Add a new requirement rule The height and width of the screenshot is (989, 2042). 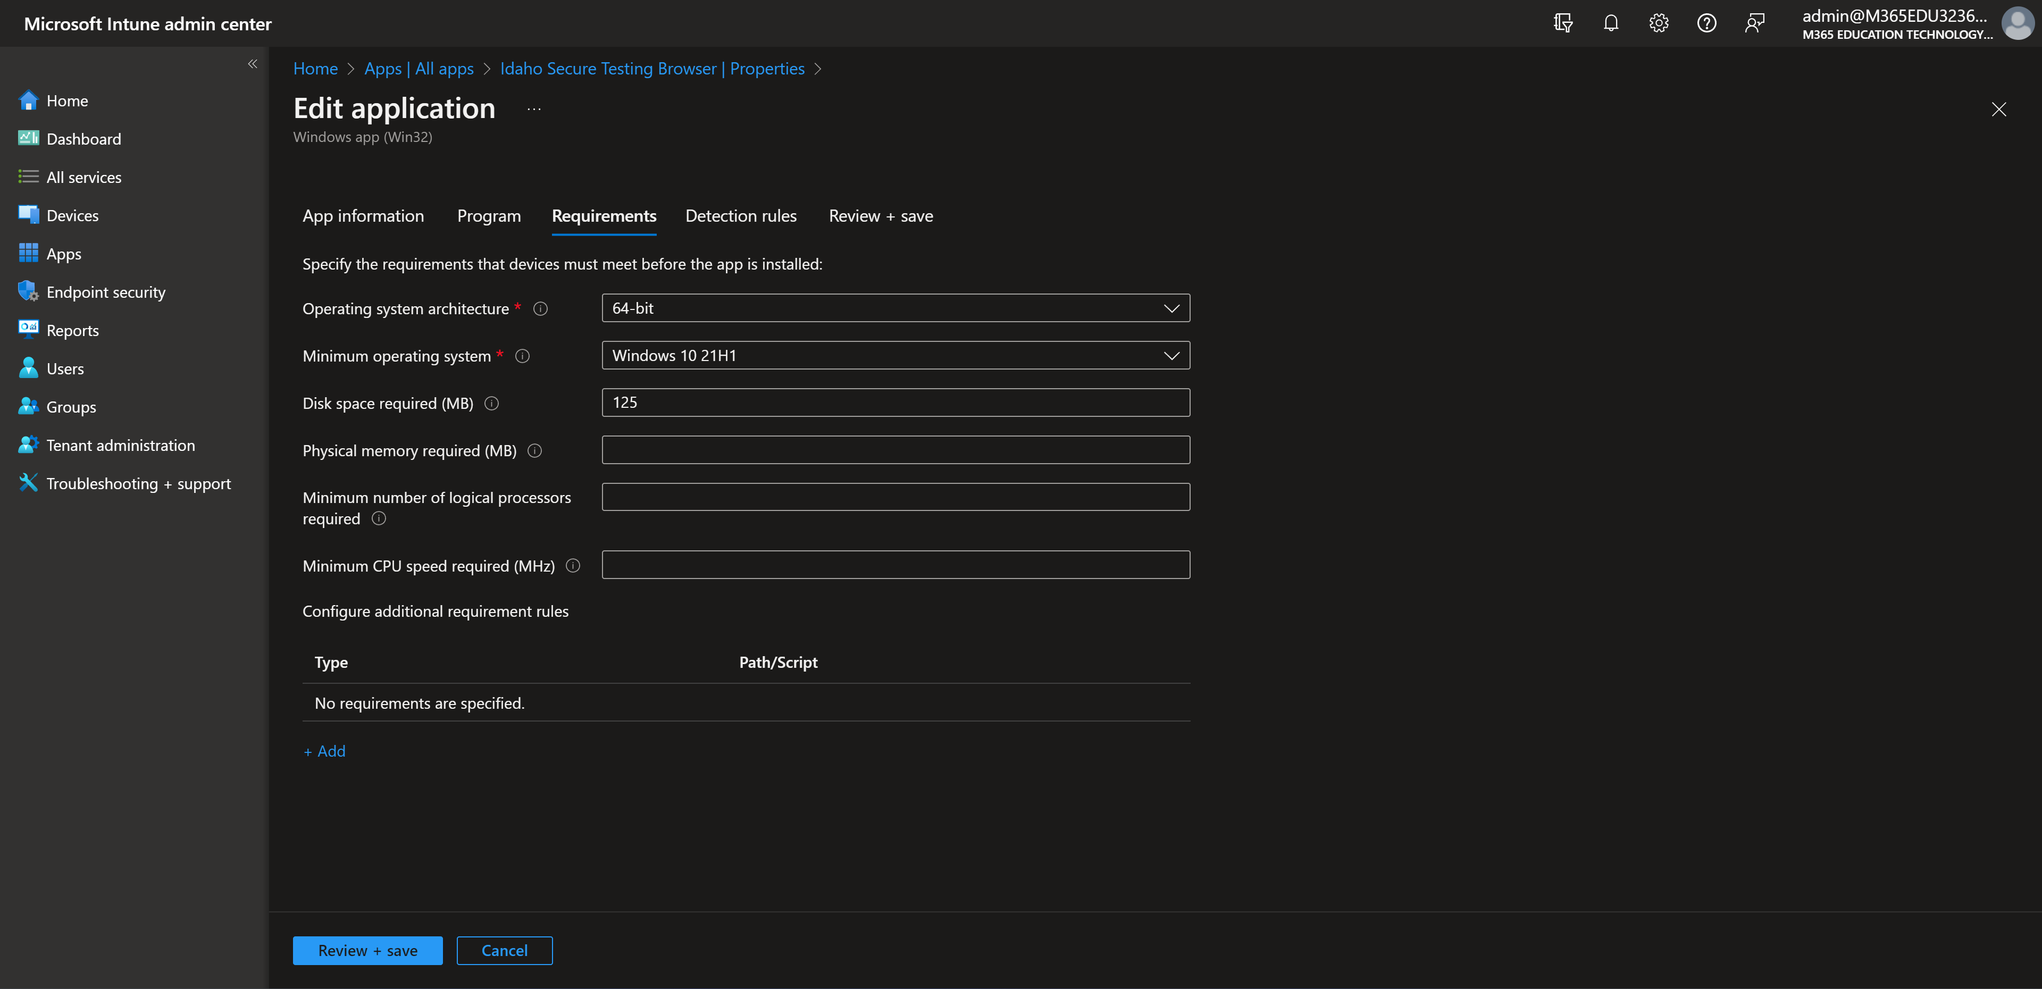[x=324, y=751]
